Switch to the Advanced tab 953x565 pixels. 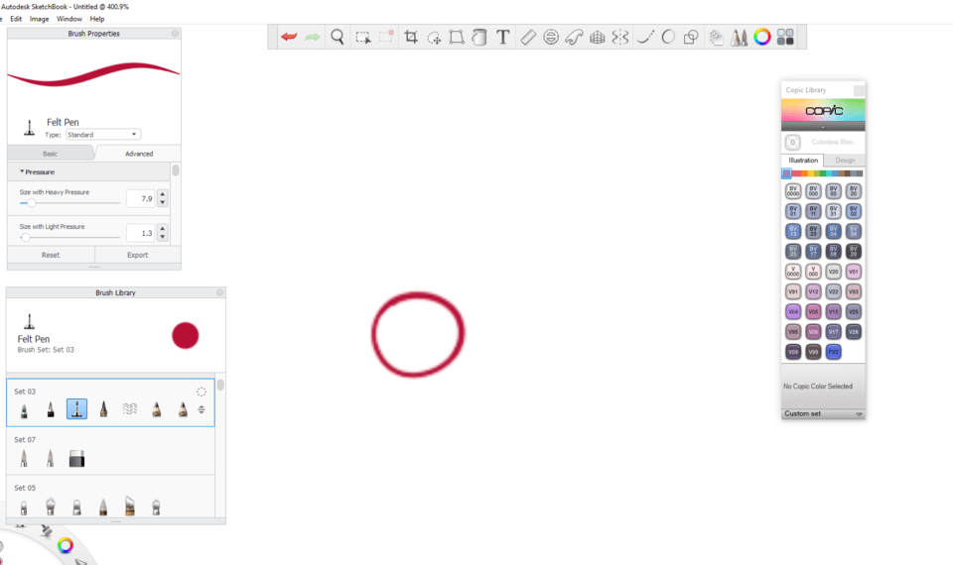tap(139, 154)
